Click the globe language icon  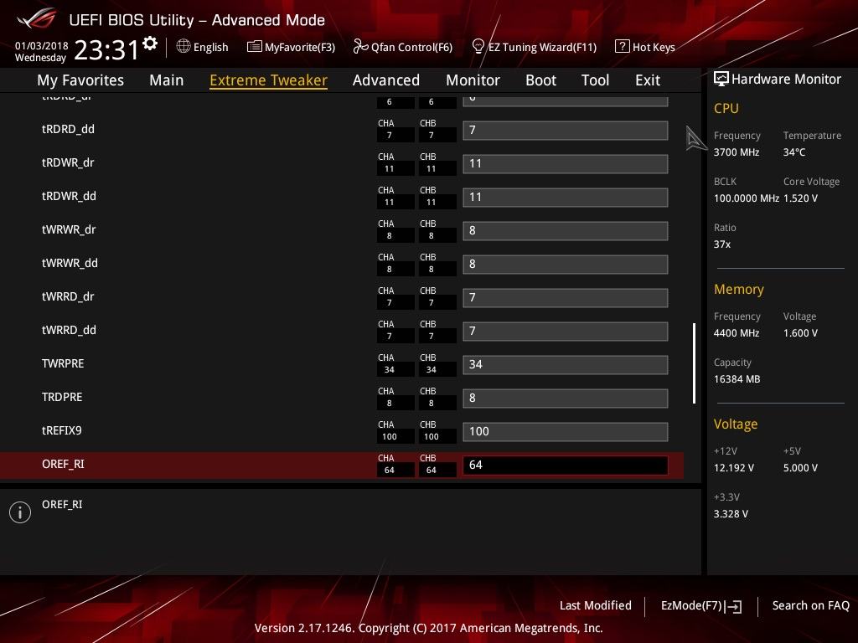[183, 46]
